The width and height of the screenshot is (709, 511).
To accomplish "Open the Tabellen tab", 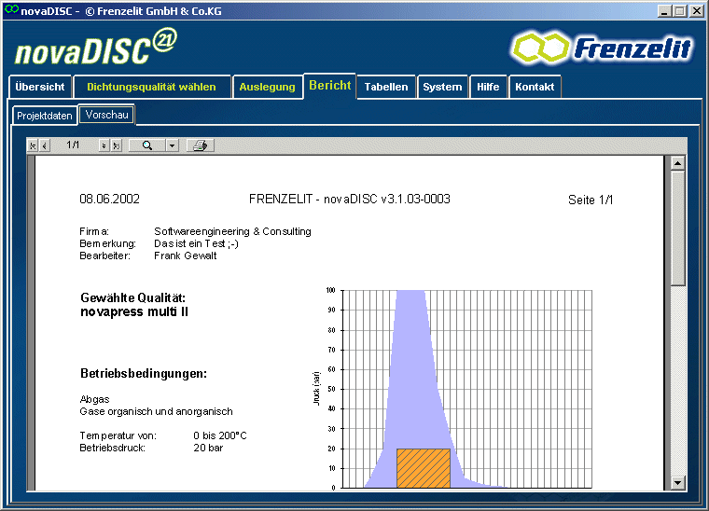I will pyautogui.click(x=386, y=87).
